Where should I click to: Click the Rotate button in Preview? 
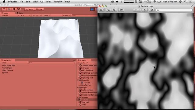[x=145, y=10]
